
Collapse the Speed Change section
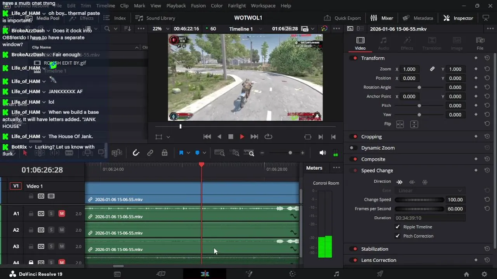click(x=377, y=170)
